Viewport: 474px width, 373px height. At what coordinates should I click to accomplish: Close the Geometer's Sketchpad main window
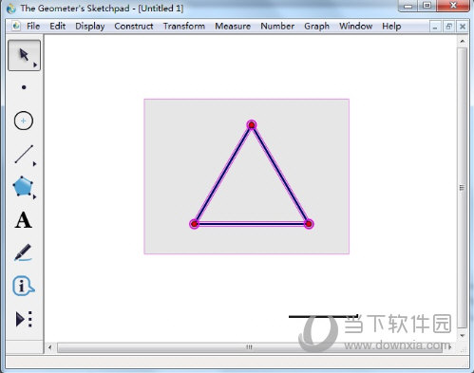coord(453,6)
